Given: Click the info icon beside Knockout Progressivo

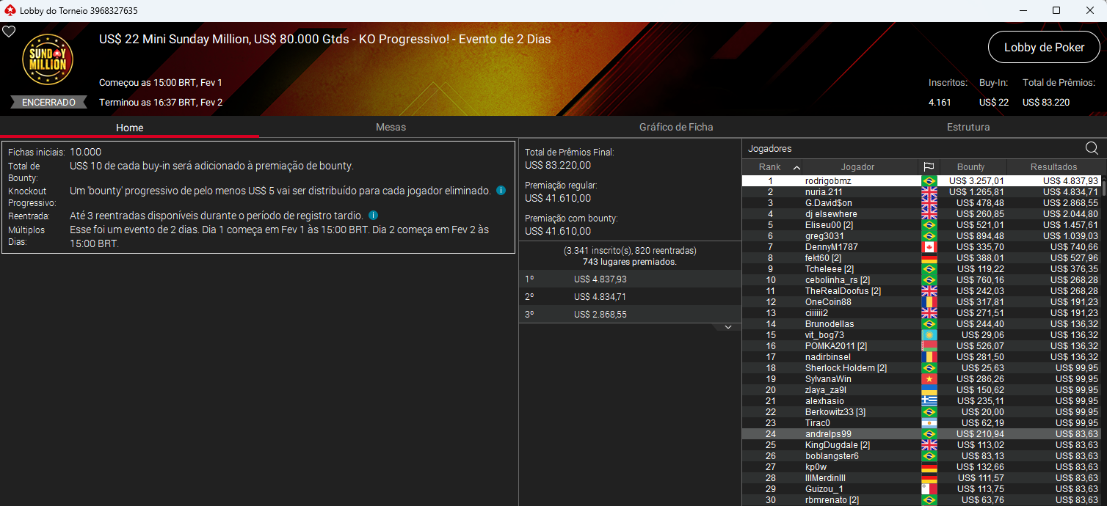Looking at the screenshot, I should coord(501,191).
